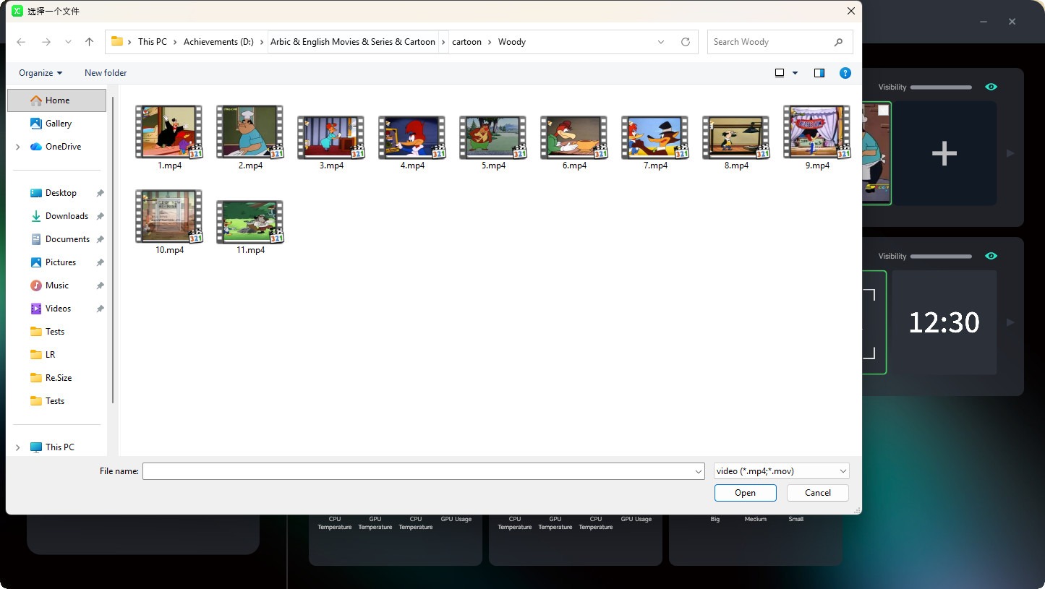This screenshot has width=1045, height=589.
Task: Select the 5.mp4 video thumbnail
Action: point(493,137)
